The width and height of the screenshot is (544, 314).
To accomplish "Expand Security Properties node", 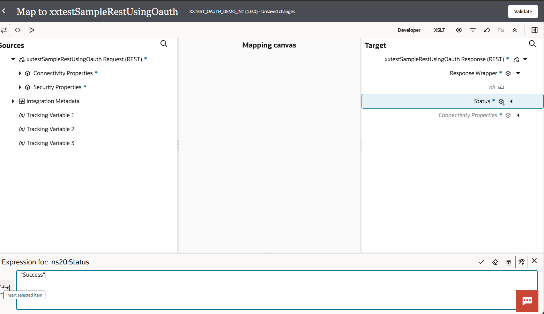I will (x=20, y=87).
